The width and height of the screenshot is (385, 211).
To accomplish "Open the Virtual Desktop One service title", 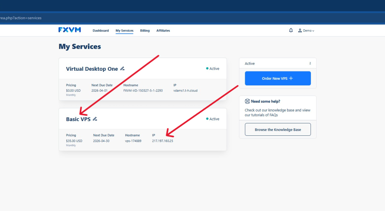I will (x=92, y=69).
